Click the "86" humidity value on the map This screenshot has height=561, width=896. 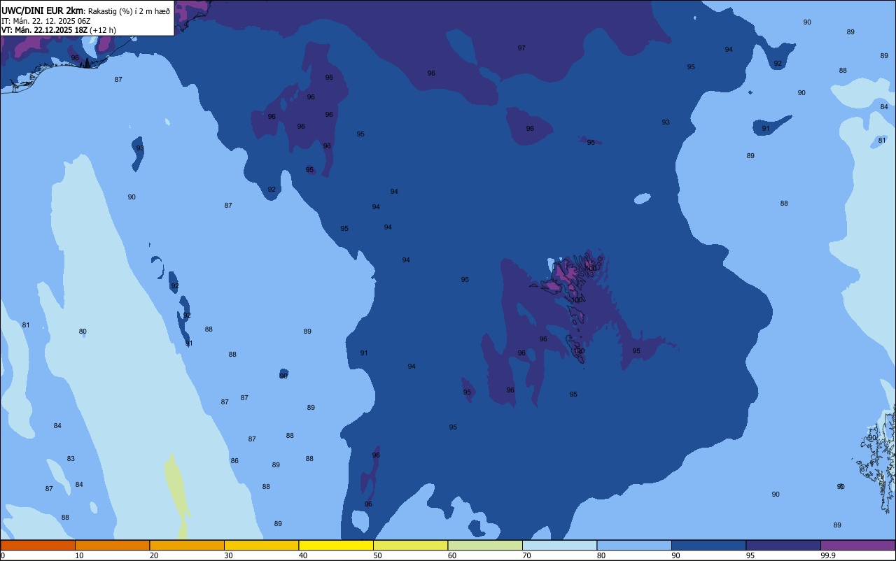[x=234, y=461]
